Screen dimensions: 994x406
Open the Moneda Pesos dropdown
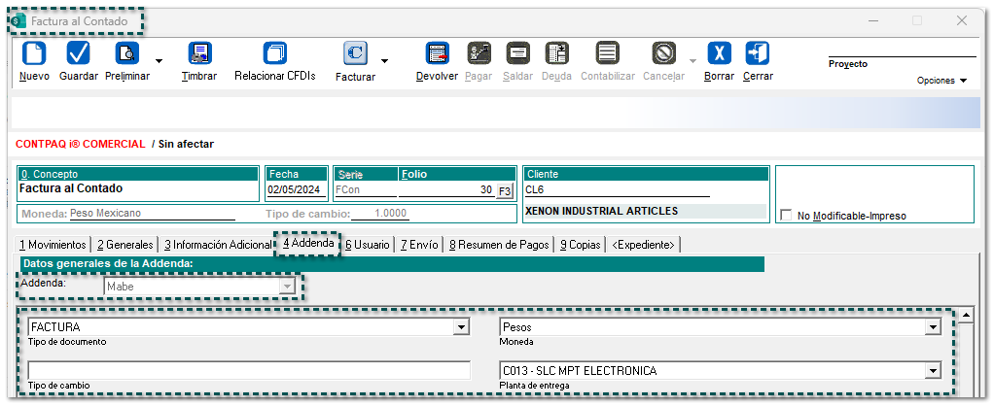point(933,328)
